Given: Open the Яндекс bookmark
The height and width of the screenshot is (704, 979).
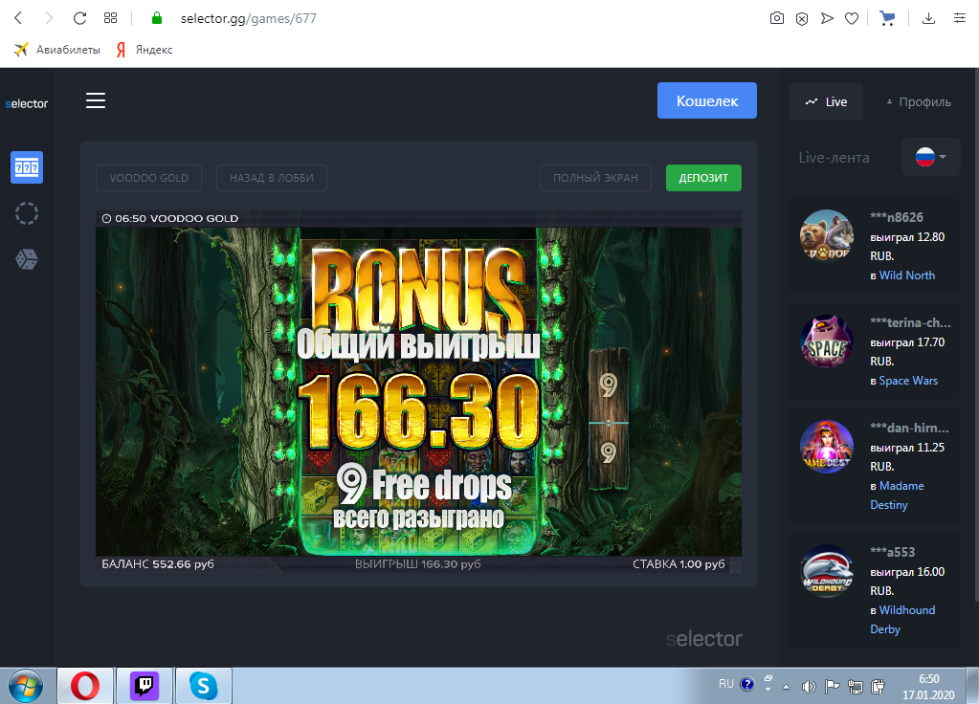Looking at the screenshot, I should click(x=145, y=50).
